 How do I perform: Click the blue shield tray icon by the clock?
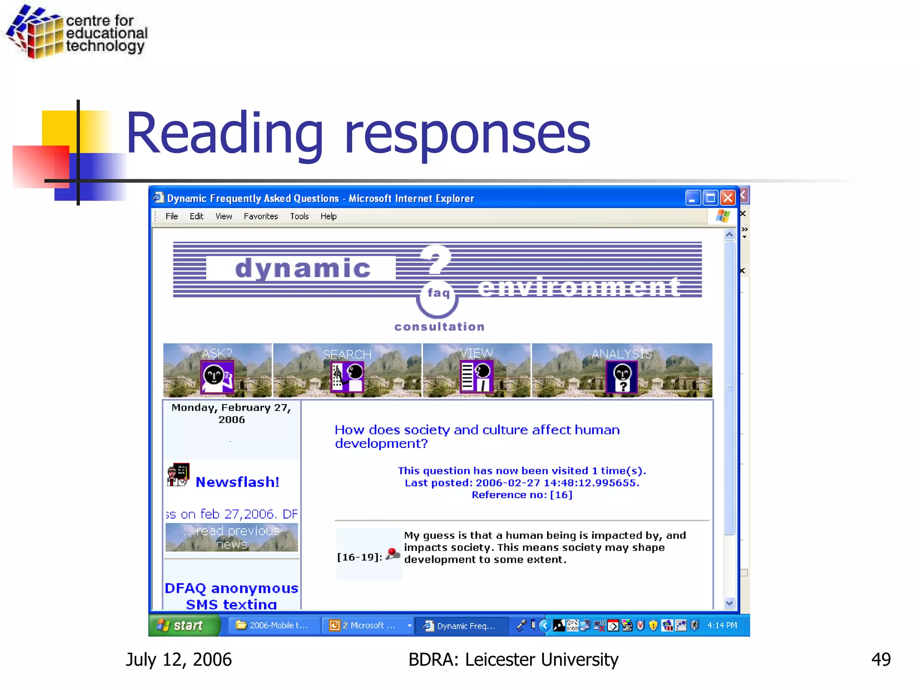[694, 625]
